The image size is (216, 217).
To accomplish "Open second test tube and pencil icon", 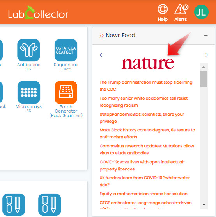I will 50,204.
